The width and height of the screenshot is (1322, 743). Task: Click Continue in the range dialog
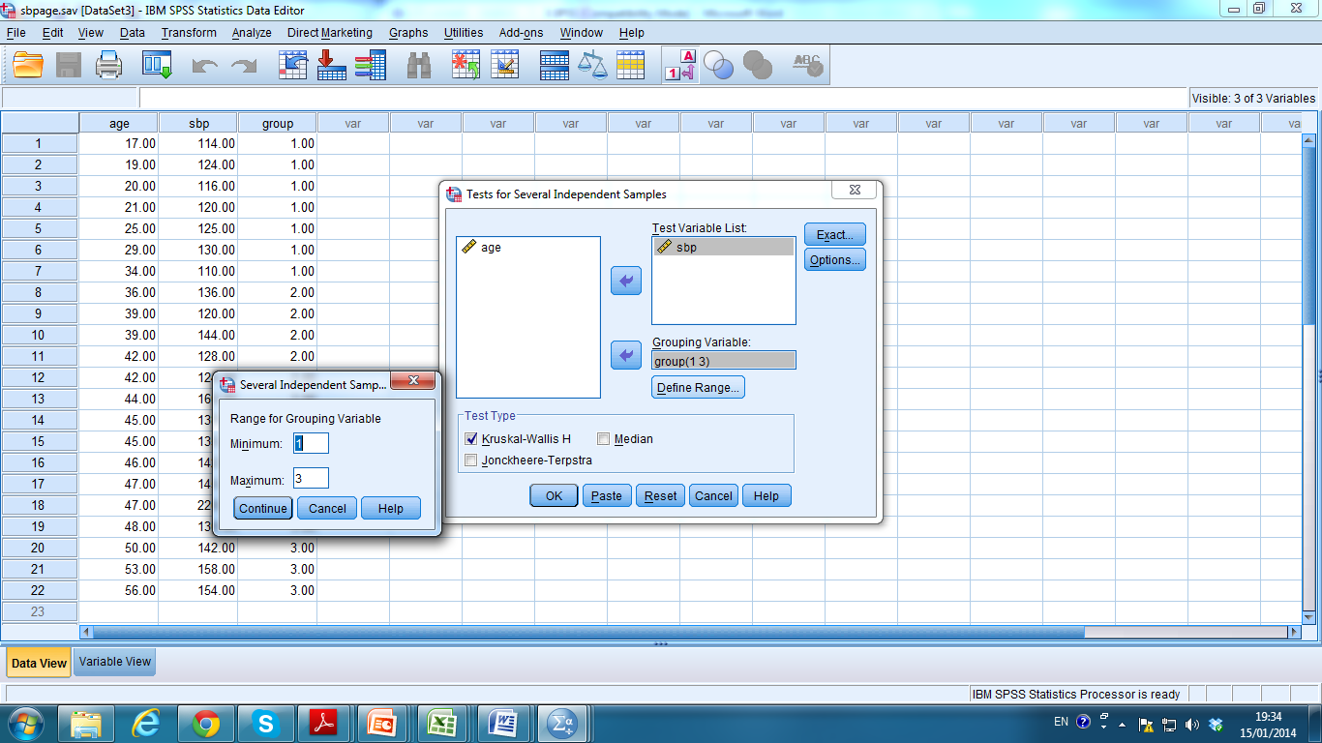(x=263, y=508)
